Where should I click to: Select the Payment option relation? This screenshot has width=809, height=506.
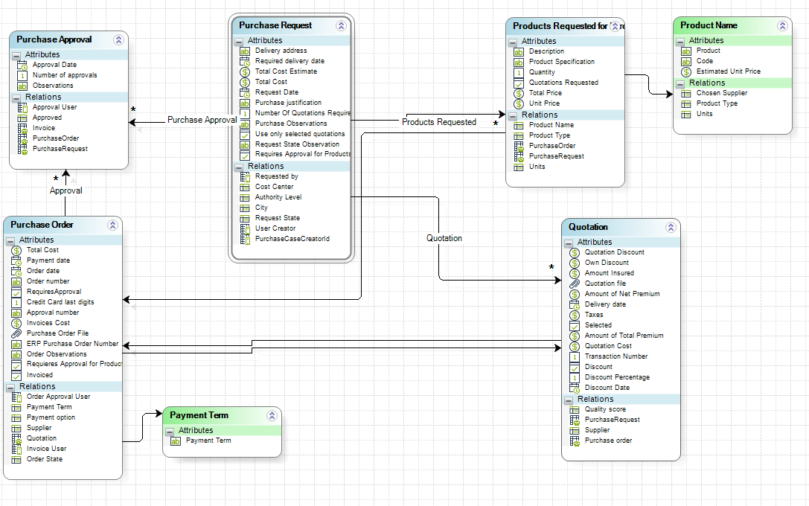point(51,417)
